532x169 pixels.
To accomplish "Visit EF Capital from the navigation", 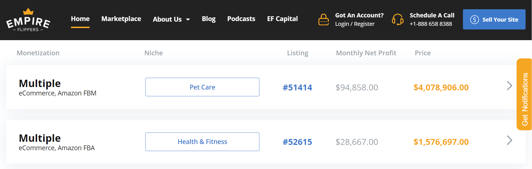I will tap(282, 19).
